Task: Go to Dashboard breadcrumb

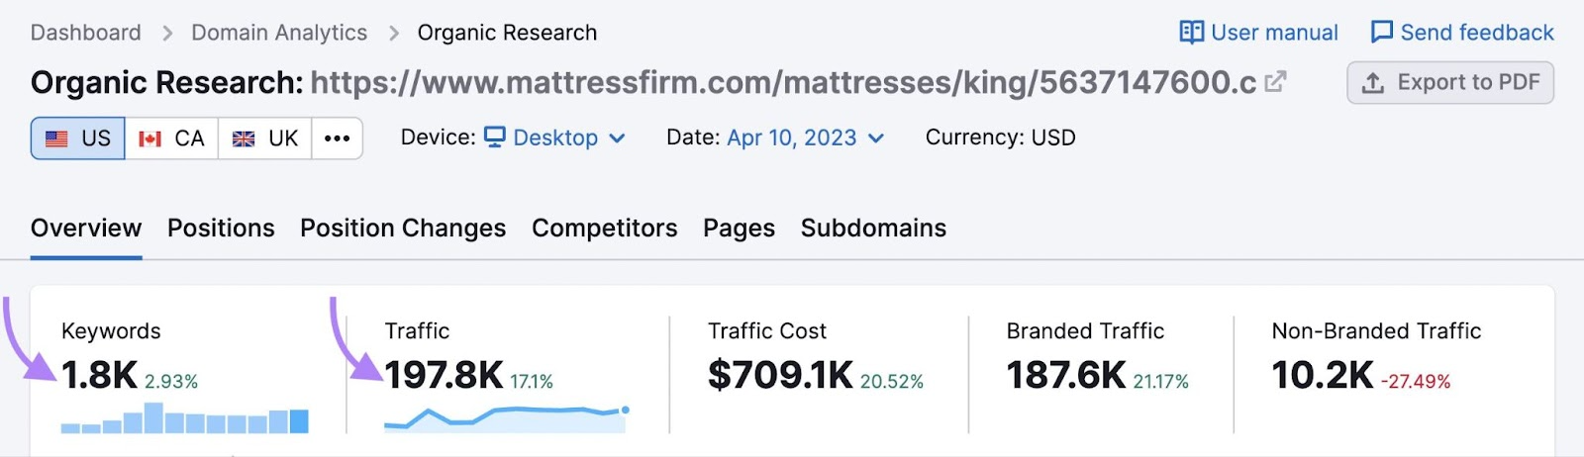Action: (x=86, y=33)
